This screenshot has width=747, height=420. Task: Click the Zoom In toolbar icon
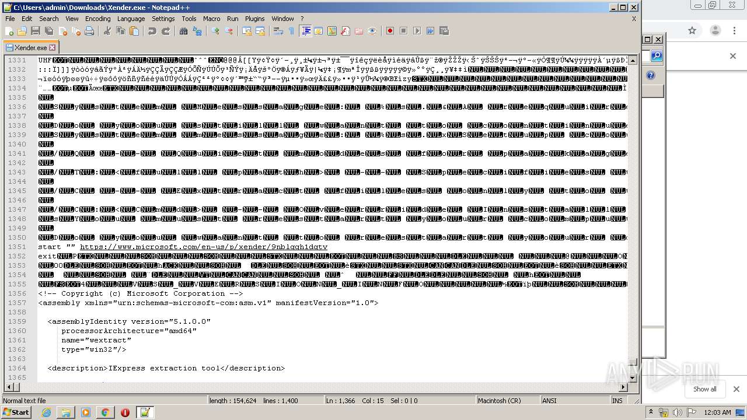pyautogui.click(x=215, y=31)
